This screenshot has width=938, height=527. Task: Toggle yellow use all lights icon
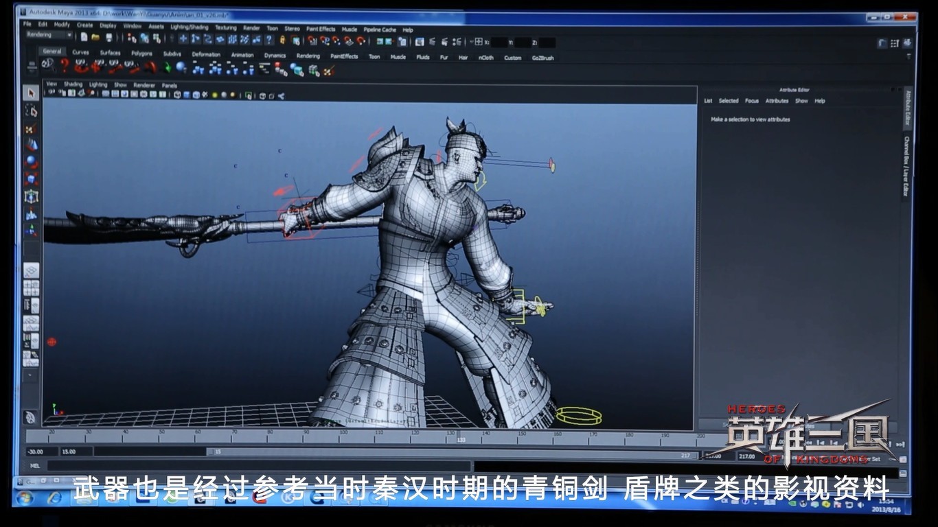coord(215,95)
